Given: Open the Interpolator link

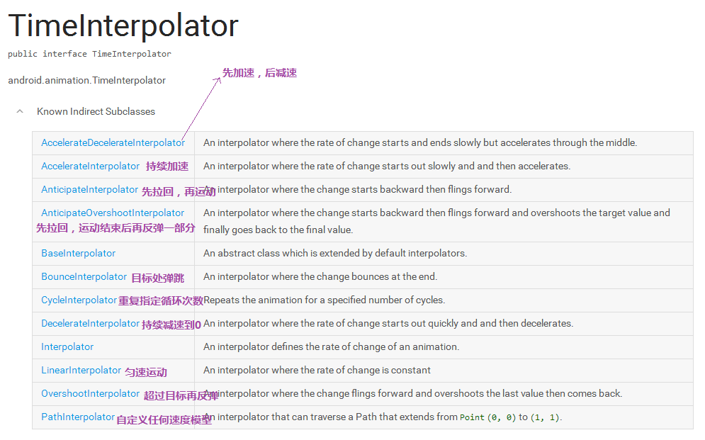Looking at the screenshot, I should [67, 346].
